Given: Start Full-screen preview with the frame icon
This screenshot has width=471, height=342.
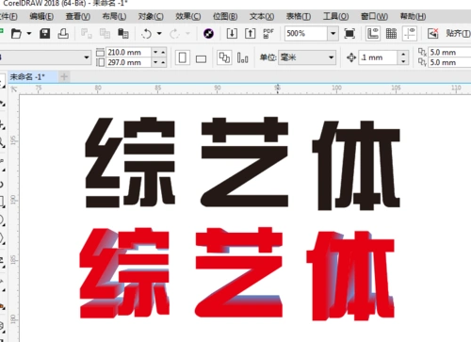Looking at the screenshot, I should [349, 33].
